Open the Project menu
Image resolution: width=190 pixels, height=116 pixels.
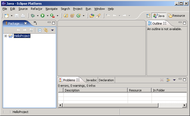click(78, 9)
